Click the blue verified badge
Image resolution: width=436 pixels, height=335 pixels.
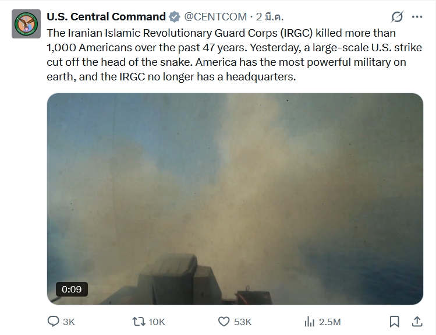click(x=175, y=16)
